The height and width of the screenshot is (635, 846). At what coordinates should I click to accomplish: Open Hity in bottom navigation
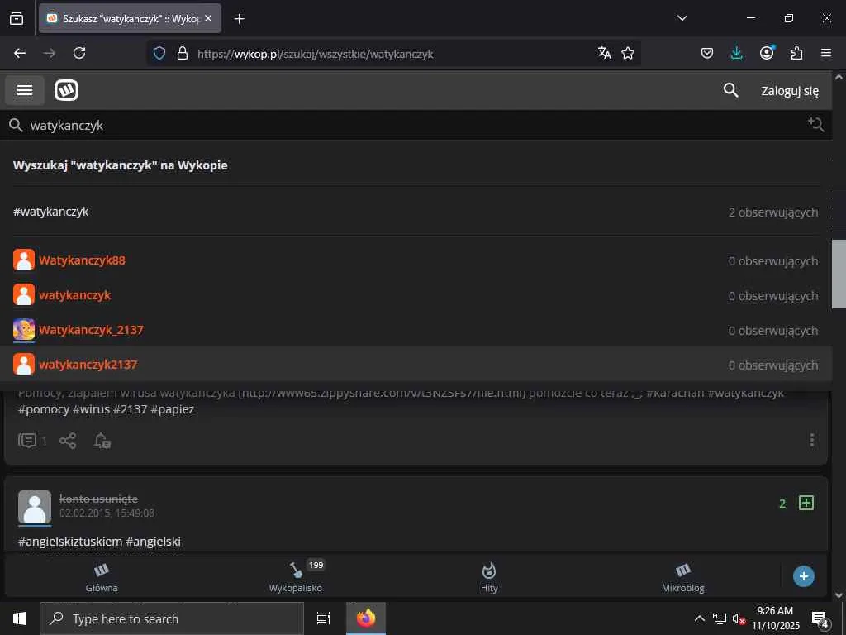click(x=489, y=577)
